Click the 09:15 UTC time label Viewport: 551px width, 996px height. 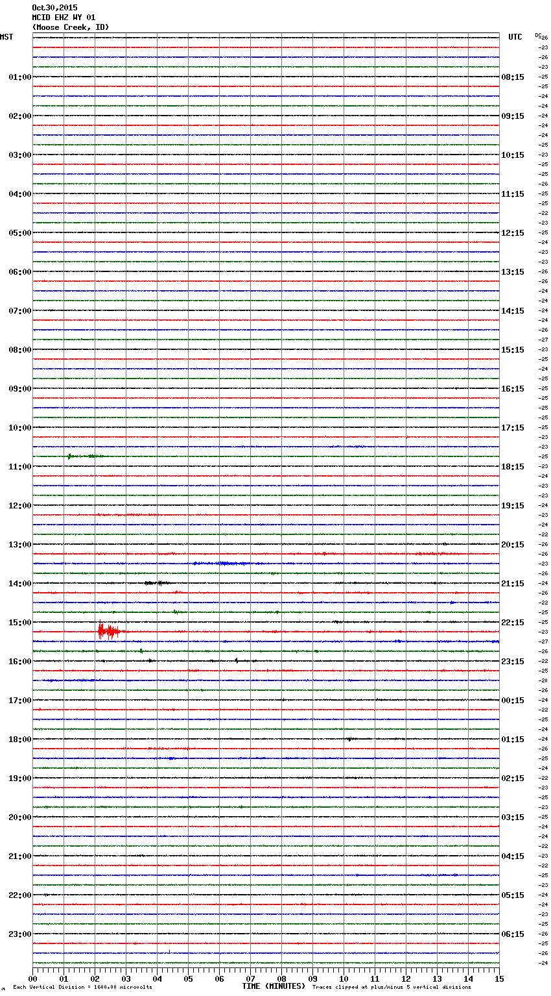click(x=513, y=116)
